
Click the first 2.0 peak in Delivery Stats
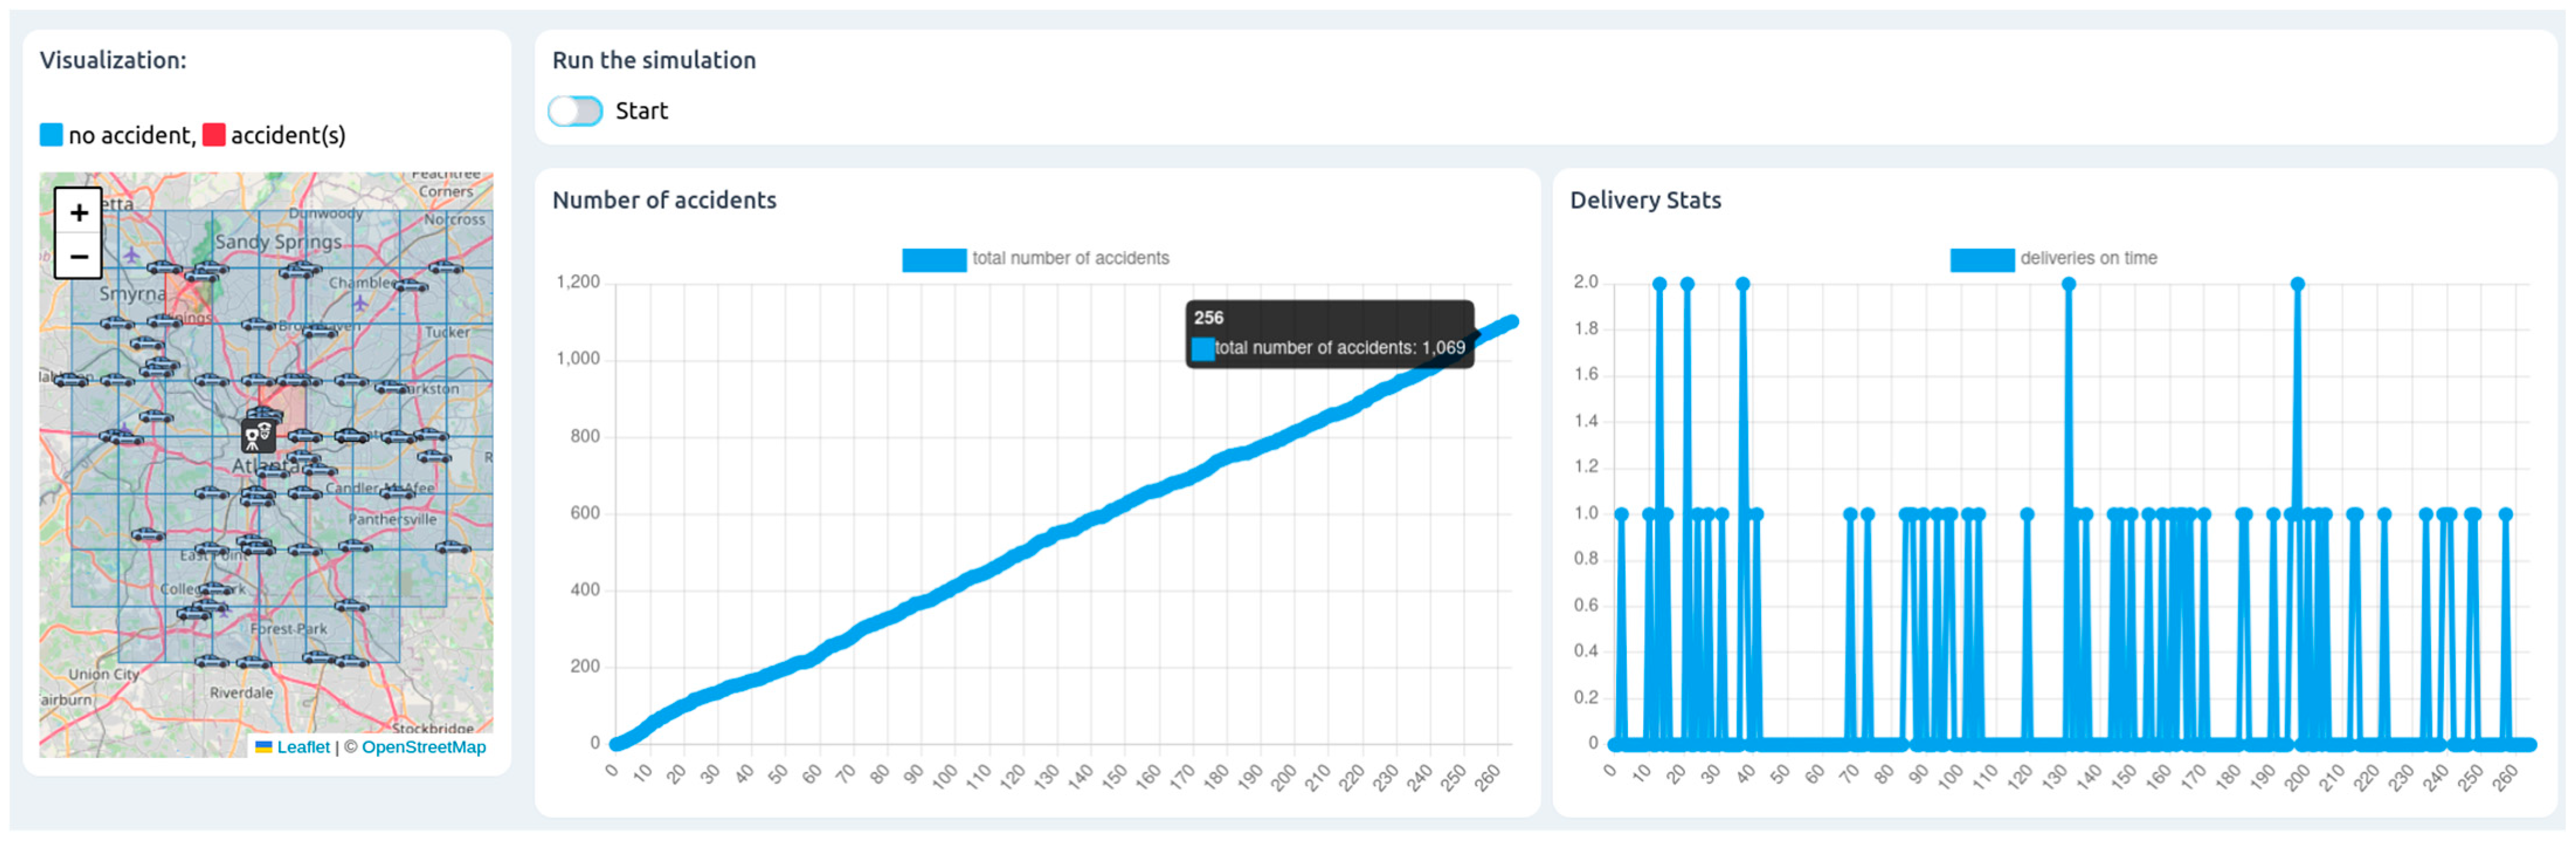pyautogui.click(x=1660, y=284)
